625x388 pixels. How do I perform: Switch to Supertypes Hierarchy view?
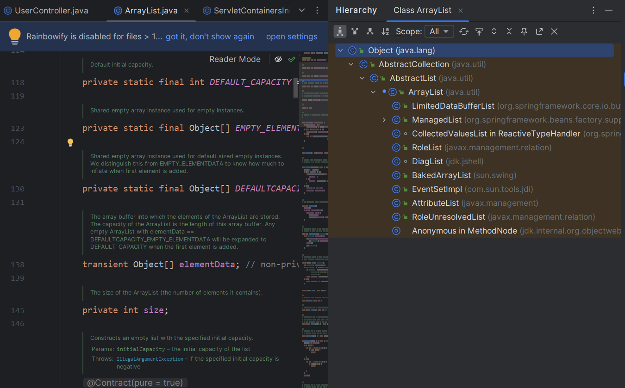(x=355, y=31)
